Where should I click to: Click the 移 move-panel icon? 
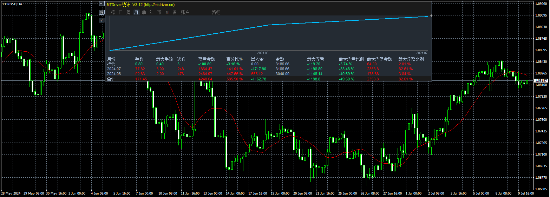coord(102,12)
